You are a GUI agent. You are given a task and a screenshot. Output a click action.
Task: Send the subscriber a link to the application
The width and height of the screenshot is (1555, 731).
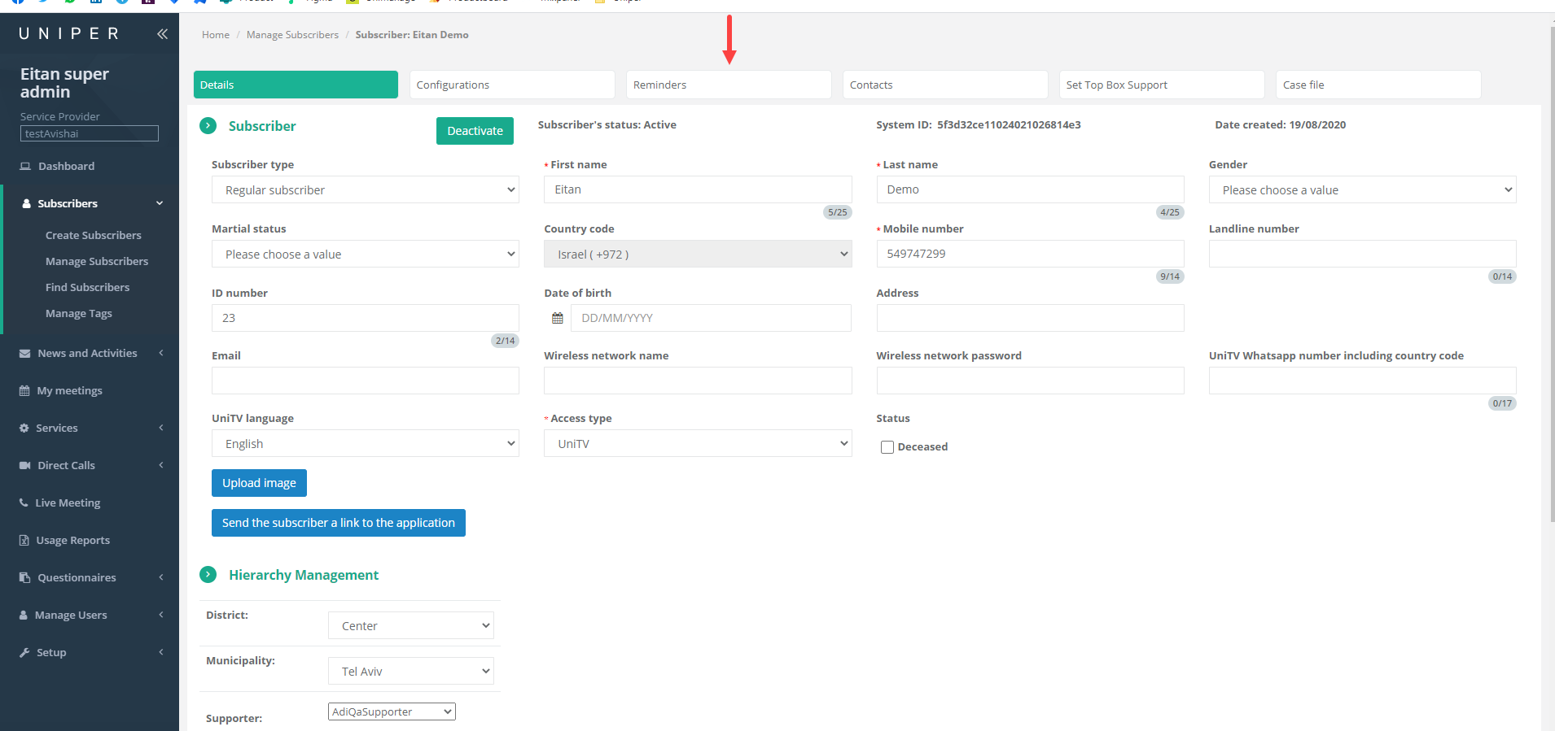(338, 523)
